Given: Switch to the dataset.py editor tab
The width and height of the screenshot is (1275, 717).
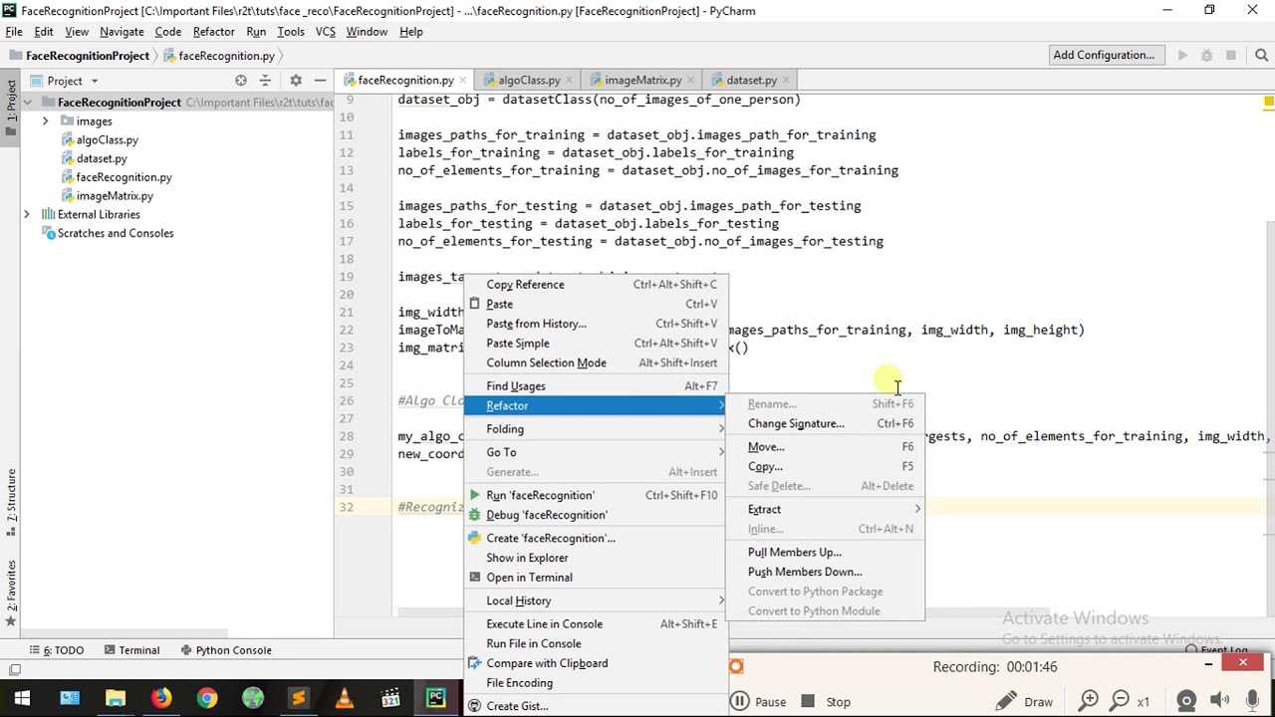Looking at the screenshot, I should [751, 80].
